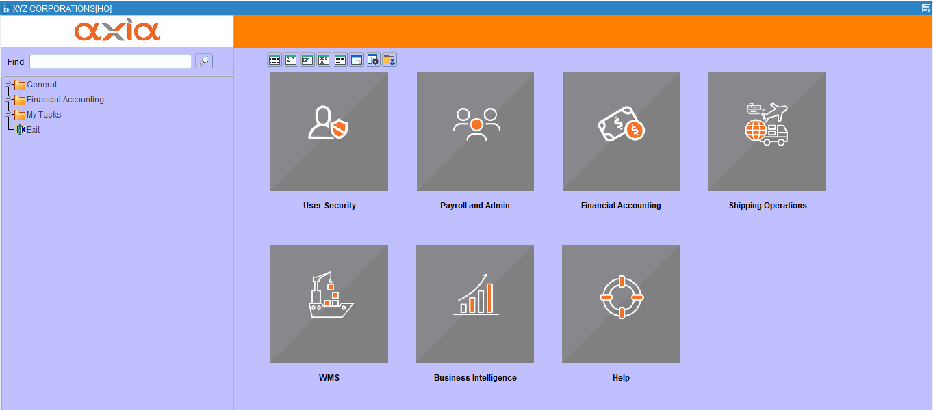Click the axia logo
This screenshot has height=410, width=933.
[x=116, y=30]
